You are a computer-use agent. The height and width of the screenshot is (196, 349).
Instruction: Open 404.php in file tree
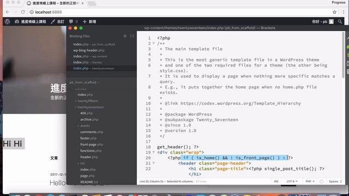[87, 113]
